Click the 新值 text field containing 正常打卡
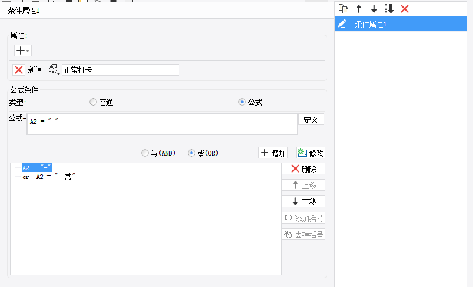 point(120,70)
